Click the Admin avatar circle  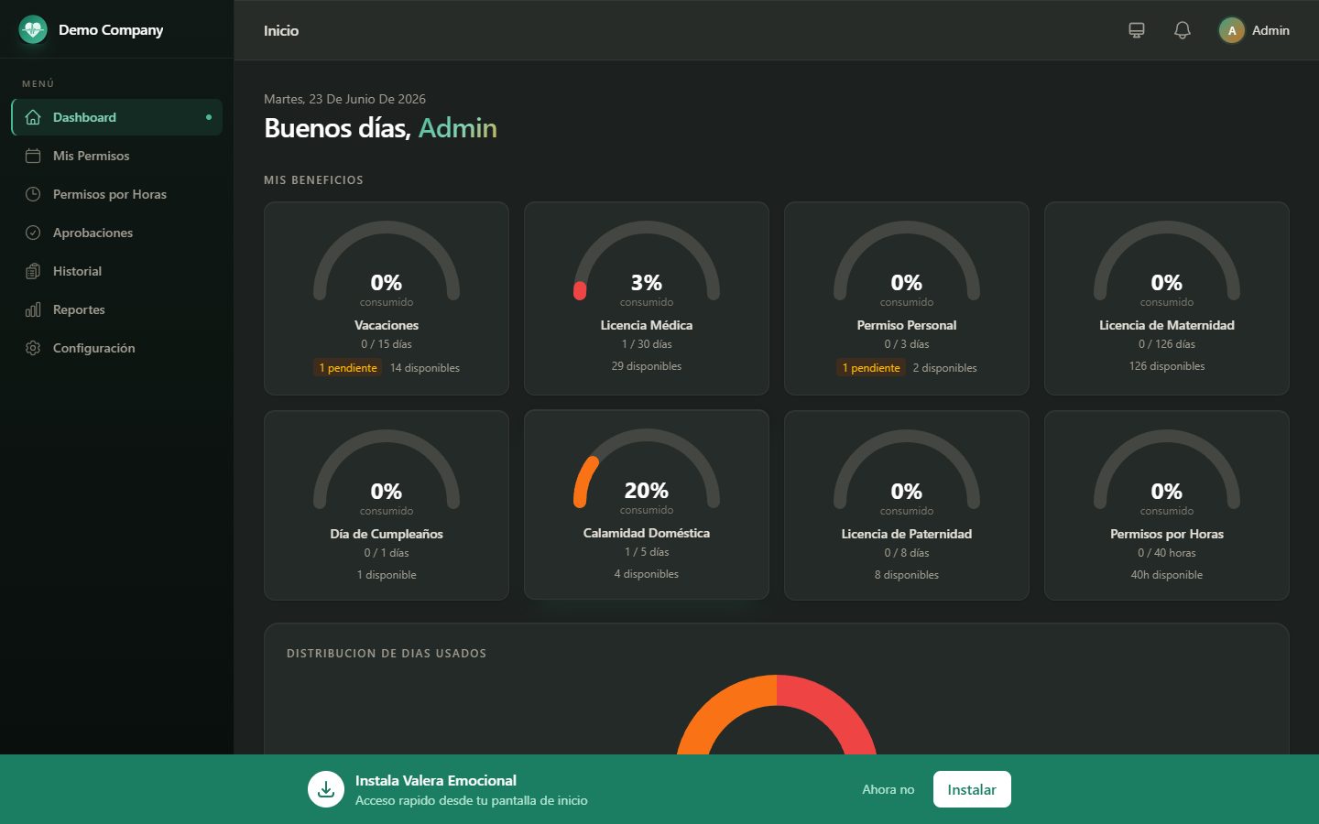point(1232,30)
